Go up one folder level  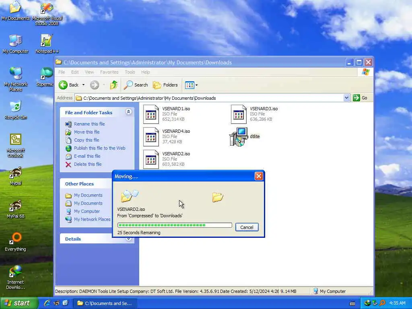[x=114, y=85]
